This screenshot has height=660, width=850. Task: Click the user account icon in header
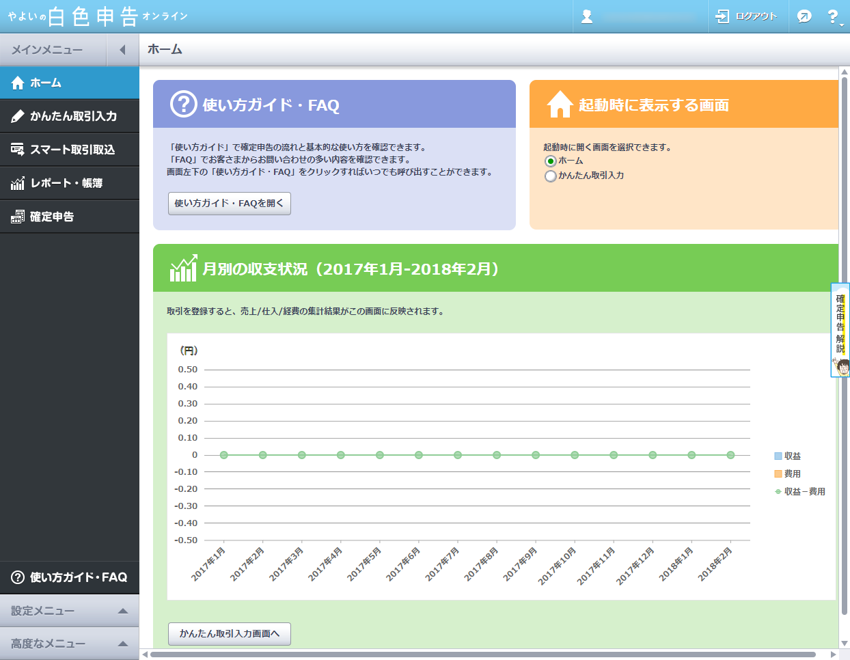[x=586, y=16]
